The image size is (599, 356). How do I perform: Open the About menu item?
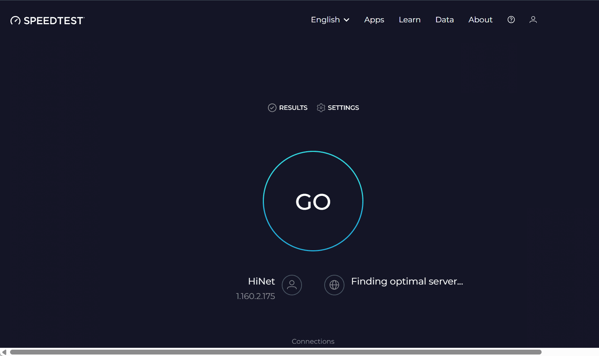[x=480, y=20]
